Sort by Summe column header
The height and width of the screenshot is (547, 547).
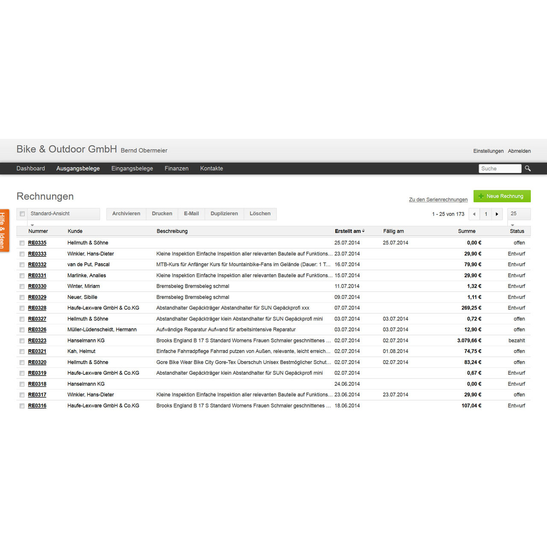coord(467,231)
